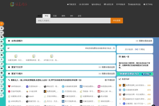This screenshot has width=159, height=106.
Task: Click 申请收录 in the top navigation
Action: pyautogui.click(x=122, y=5)
